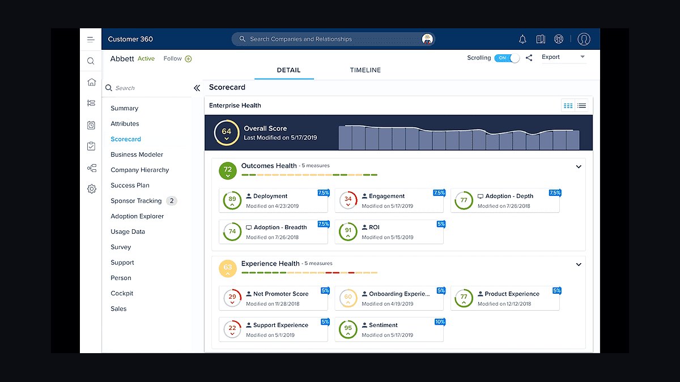Screen dimensions: 680x382
Task: Open Cockpit section
Action: (122, 293)
